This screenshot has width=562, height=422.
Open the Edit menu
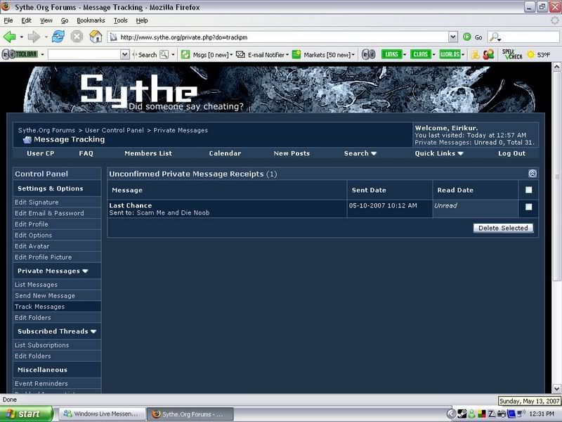pos(26,20)
